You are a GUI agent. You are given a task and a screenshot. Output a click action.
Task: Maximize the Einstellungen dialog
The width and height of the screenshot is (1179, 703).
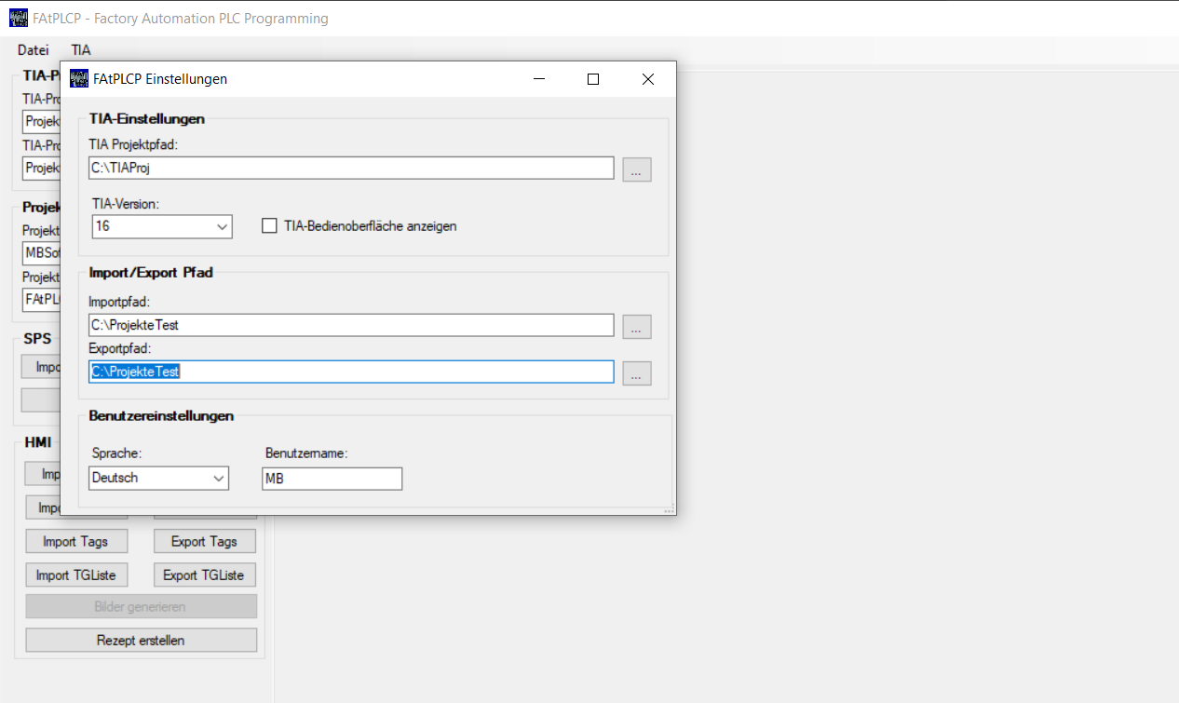(593, 79)
